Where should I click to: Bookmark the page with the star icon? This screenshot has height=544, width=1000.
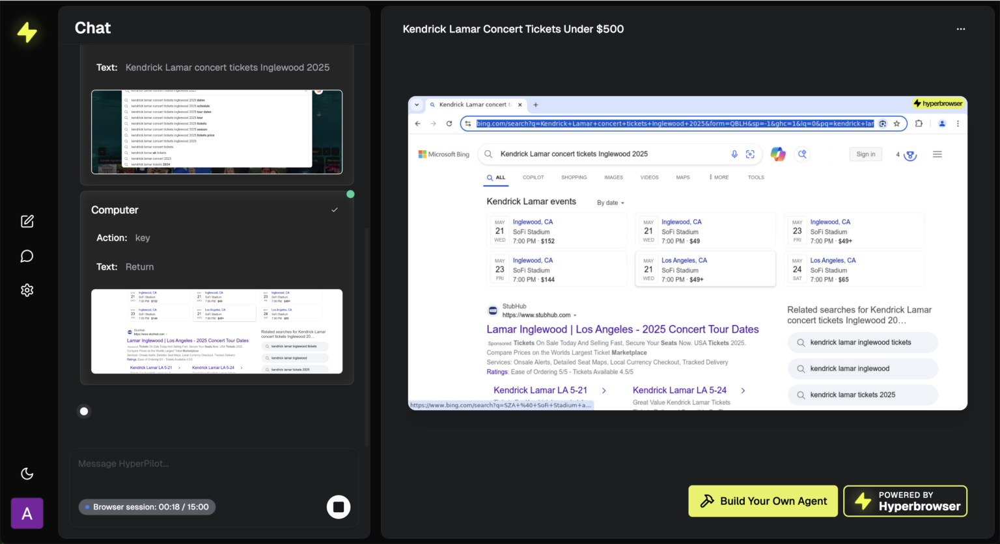click(x=897, y=123)
